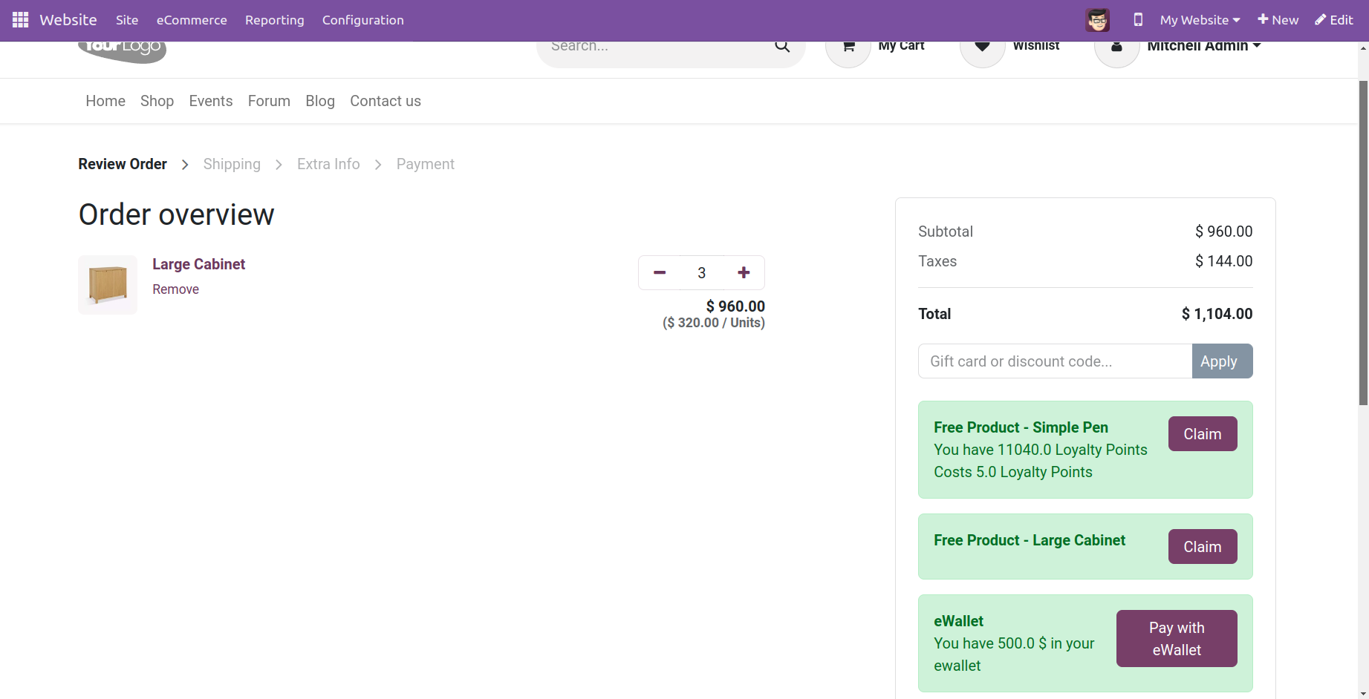The height and width of the screenshot is (699, 1369).
Task: Increase Large Cabinet quantity with plus
Action: tap(744, 273)
